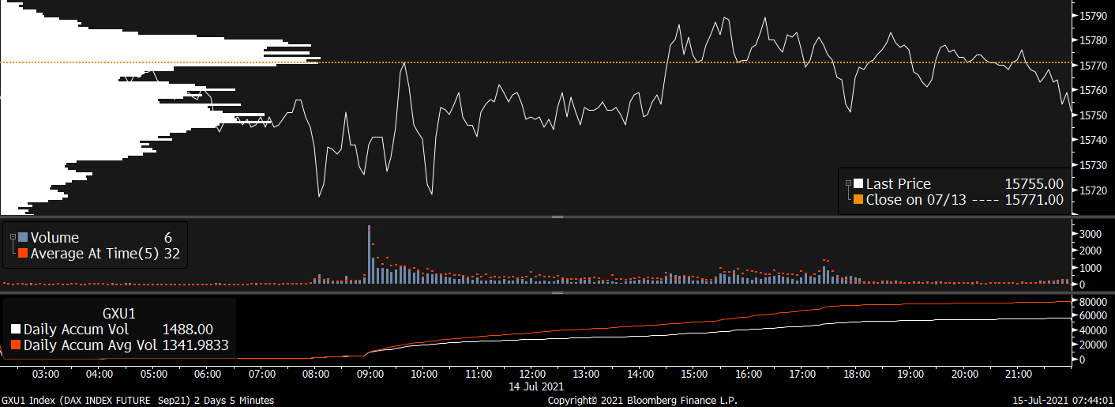
Task: Click the 15:00 time axis label
Action: 695,374
